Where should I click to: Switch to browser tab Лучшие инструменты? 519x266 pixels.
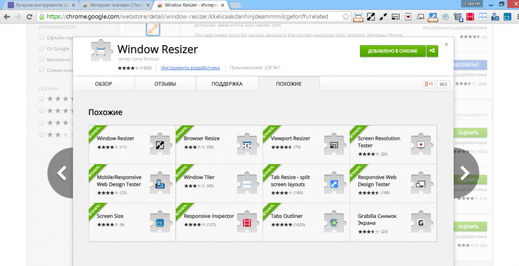(x=43, y=5)
